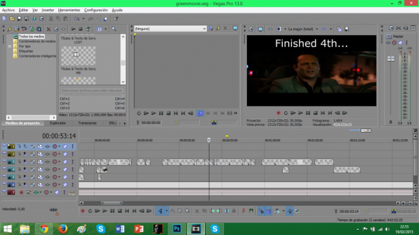
Task: Click the Cut scissors icon
Action: click(x=51, y=19)
